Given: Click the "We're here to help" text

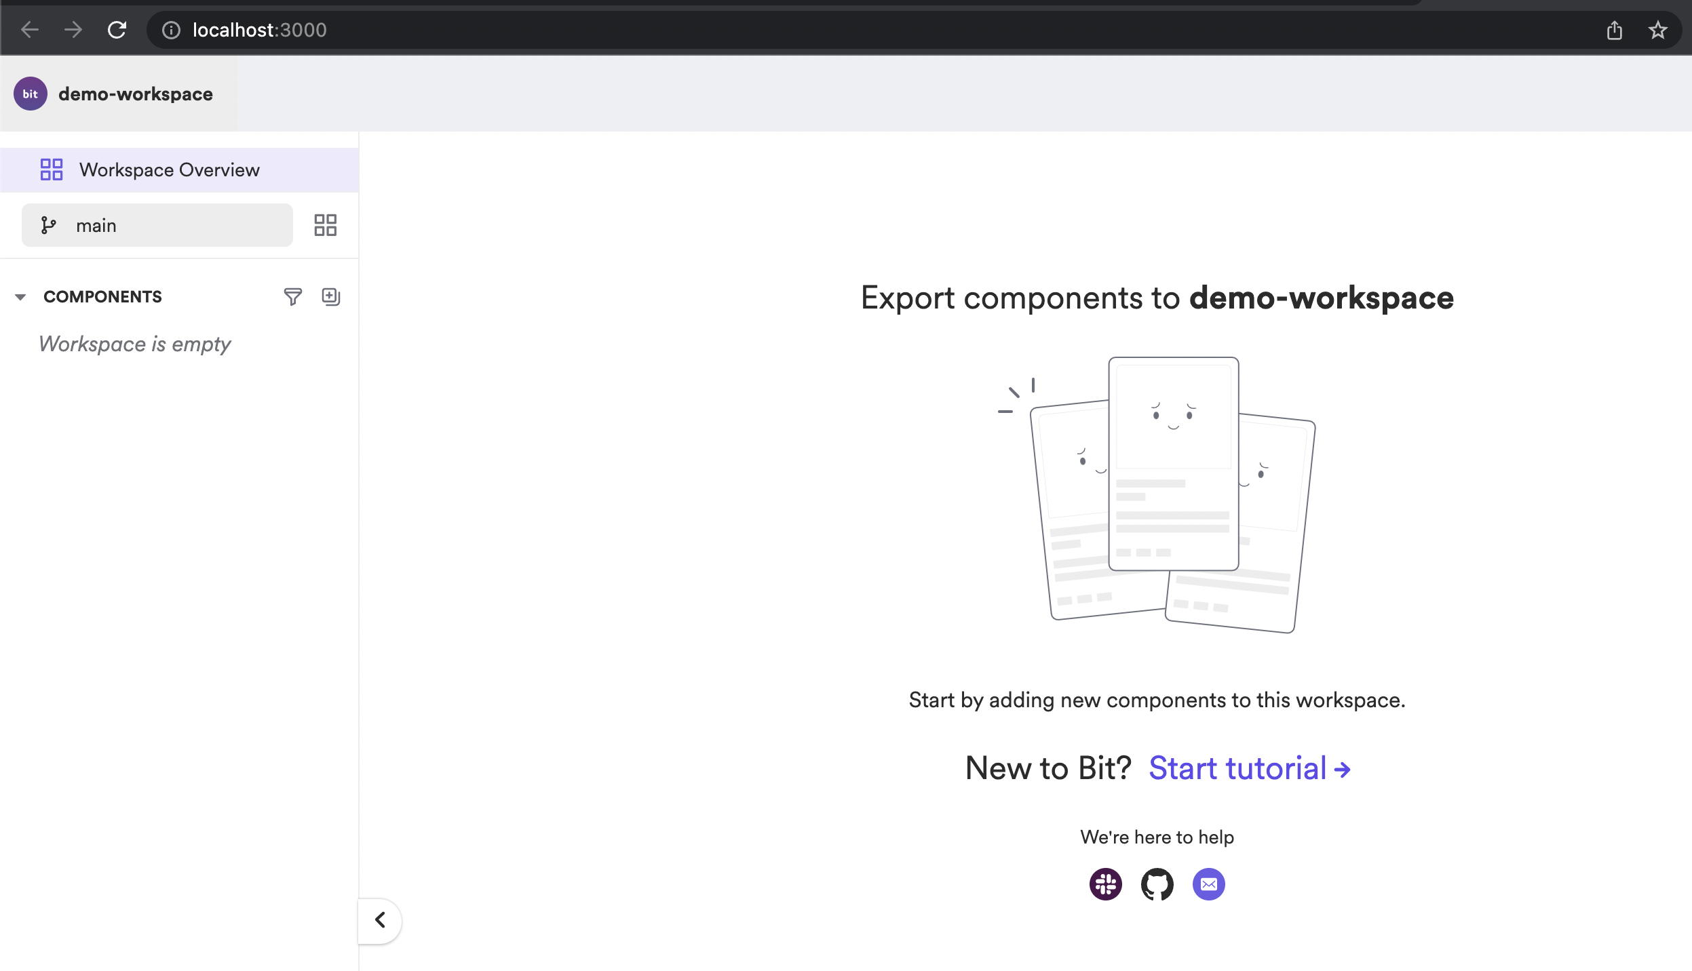Looking at the screenshot, I should click(1157, 837).
